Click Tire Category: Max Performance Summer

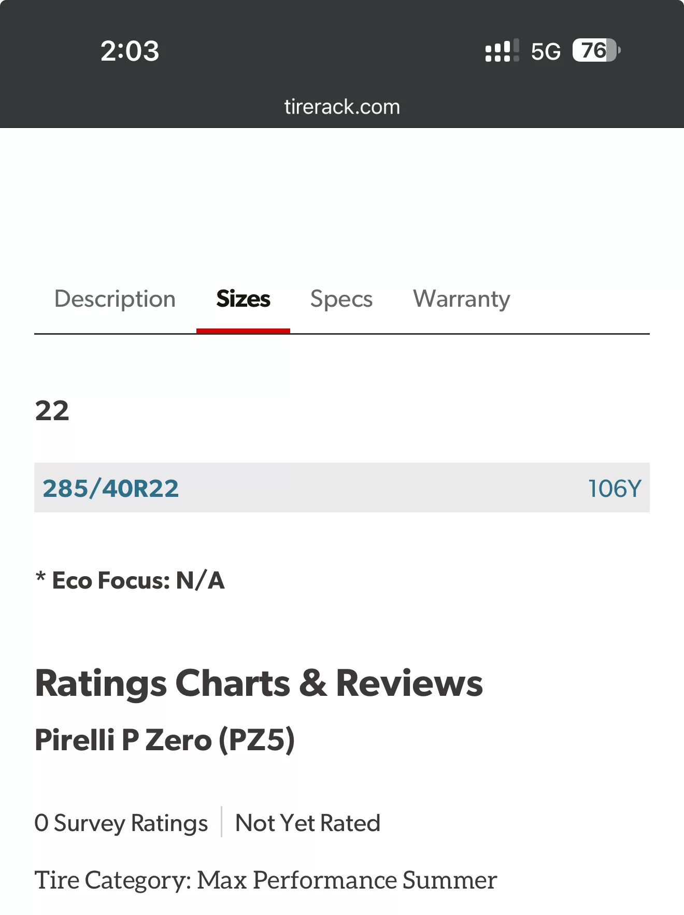(x=266, y=880)
